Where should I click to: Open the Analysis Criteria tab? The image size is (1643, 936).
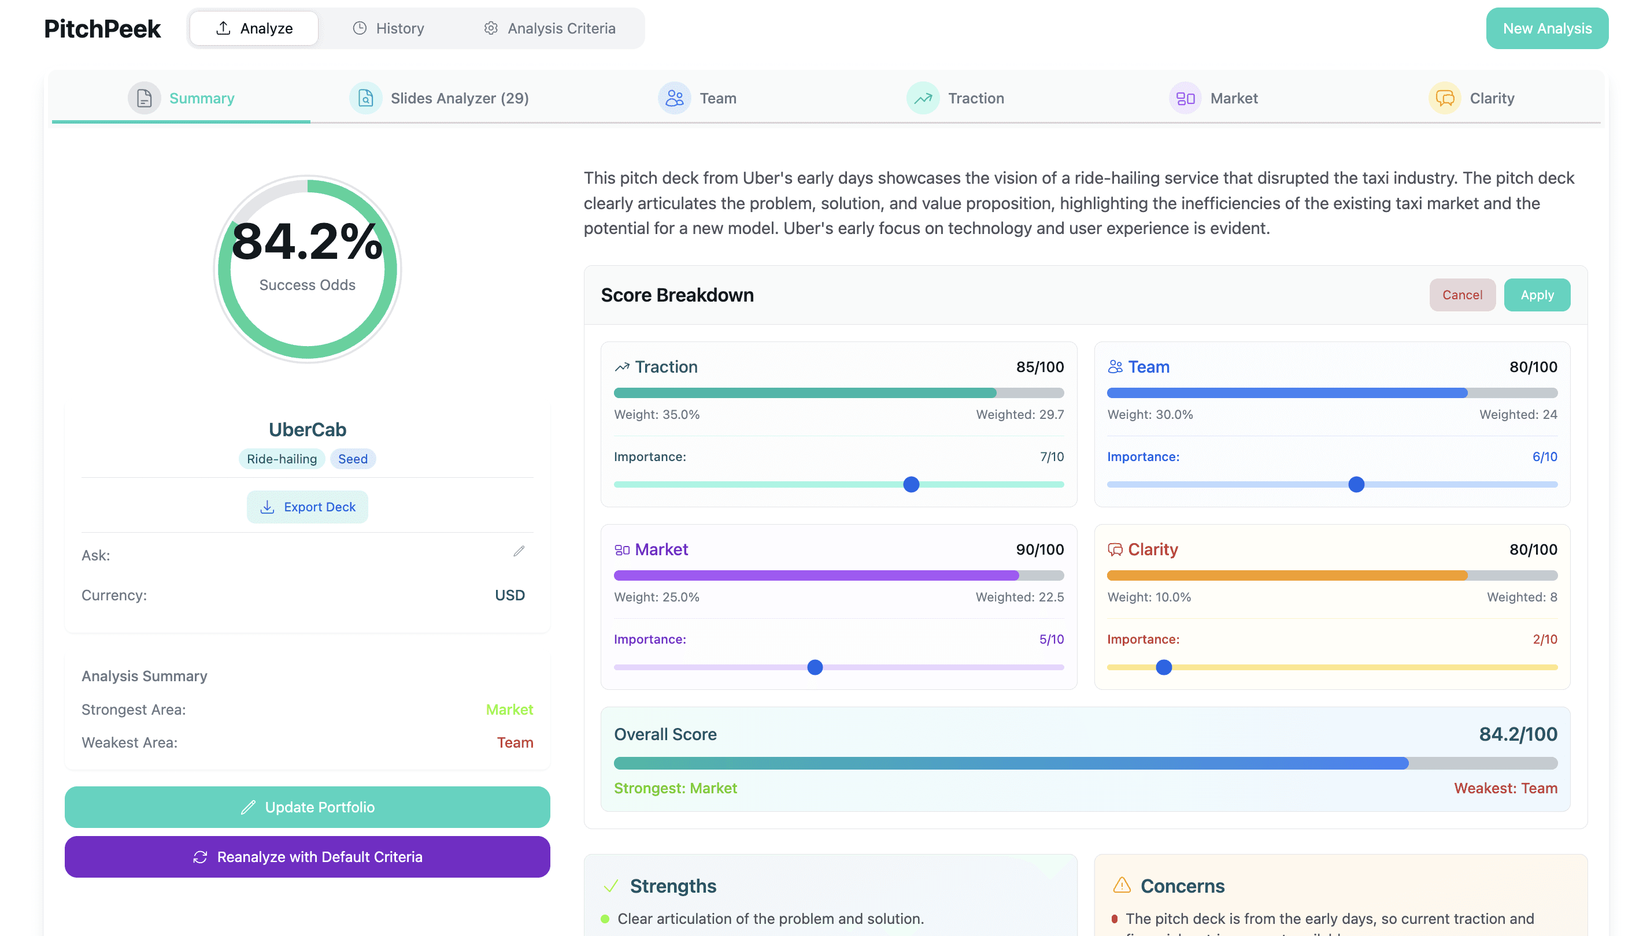coord(549,28)
